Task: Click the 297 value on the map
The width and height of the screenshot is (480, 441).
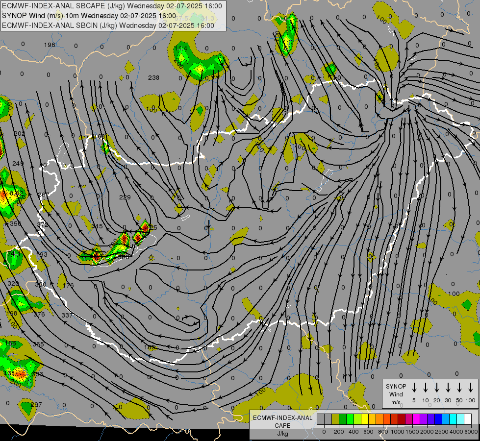Action: [x=36, y=405]
